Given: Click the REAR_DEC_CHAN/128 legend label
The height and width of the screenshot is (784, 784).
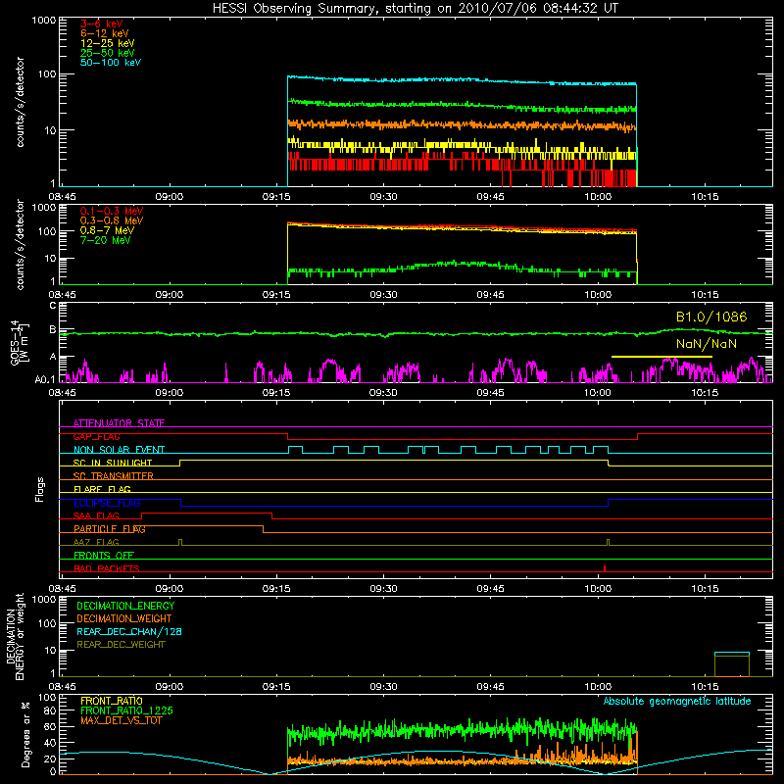Looking at the screenshot, I should tap(129, 631).
